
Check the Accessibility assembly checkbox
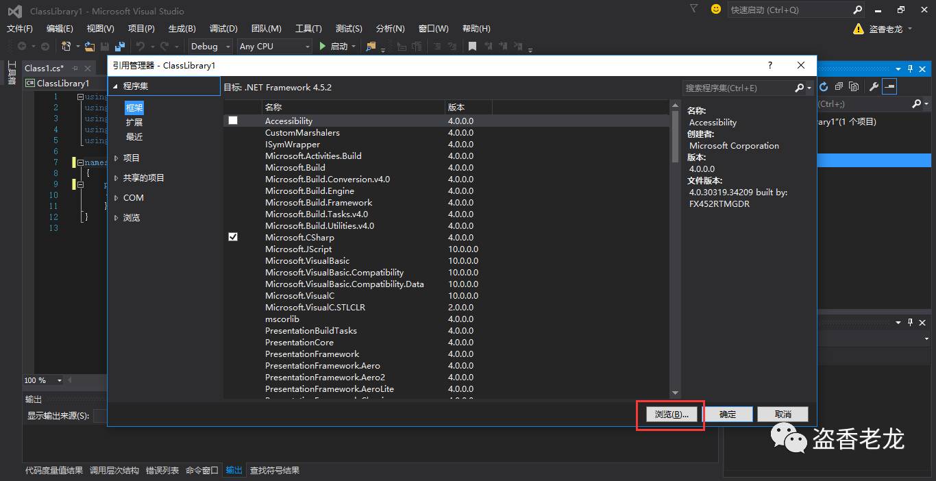[x=233, y=121]
